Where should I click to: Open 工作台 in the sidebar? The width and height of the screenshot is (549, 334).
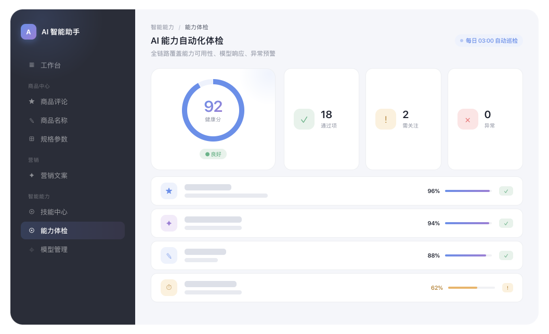73,65
